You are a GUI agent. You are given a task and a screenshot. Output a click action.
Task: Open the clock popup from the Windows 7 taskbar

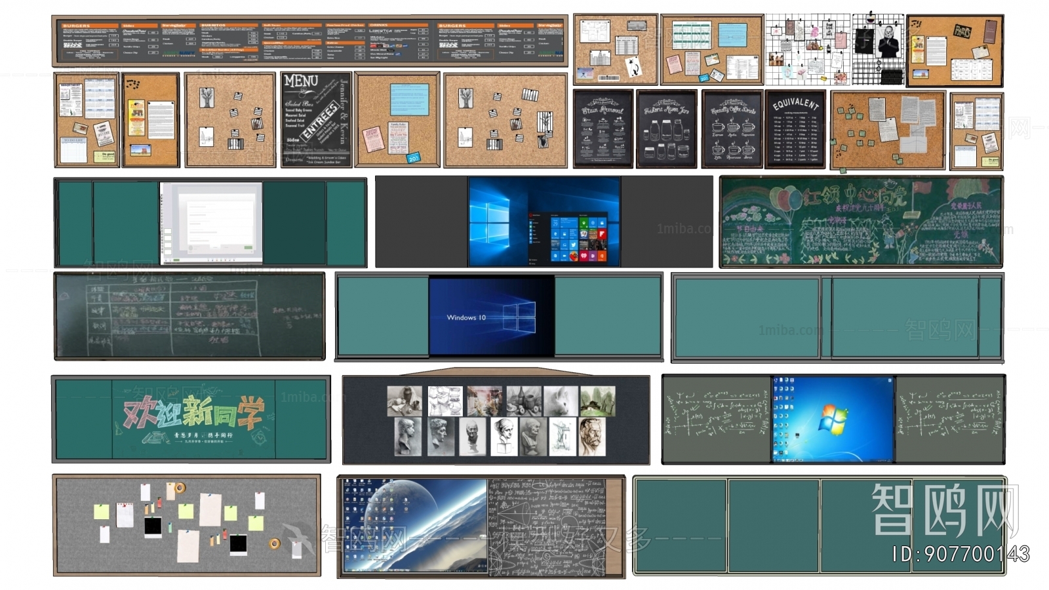click(890, 460)
